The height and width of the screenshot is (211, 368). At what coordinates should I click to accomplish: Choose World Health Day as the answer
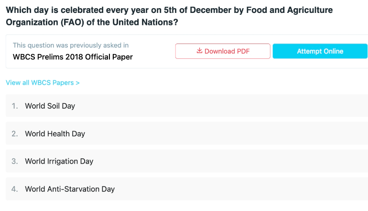click(x=187, y=133)
